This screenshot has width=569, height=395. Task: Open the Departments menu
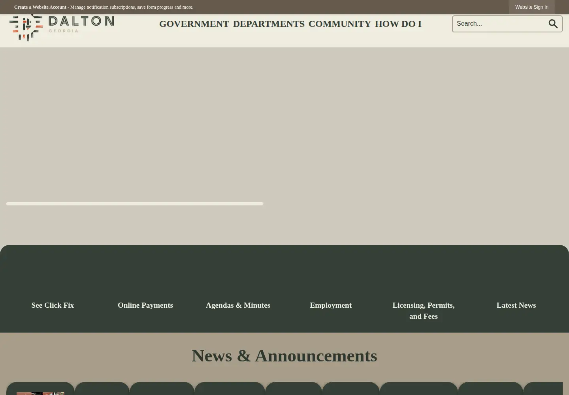269,24
